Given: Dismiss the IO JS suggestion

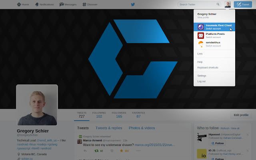Looking at the screenshot, I should pos(248,150).
